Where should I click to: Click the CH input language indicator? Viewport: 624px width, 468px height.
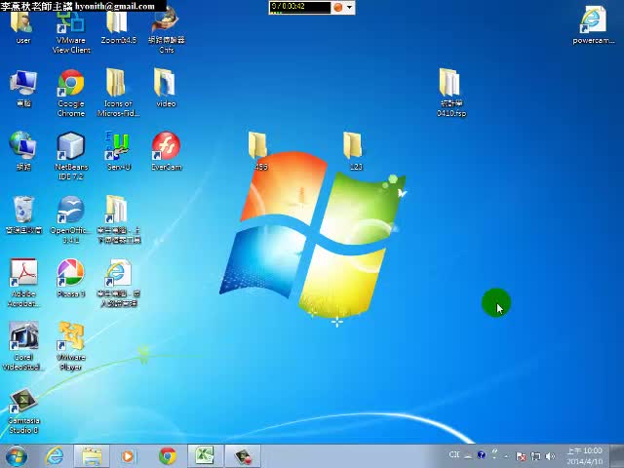pos(454,455)
